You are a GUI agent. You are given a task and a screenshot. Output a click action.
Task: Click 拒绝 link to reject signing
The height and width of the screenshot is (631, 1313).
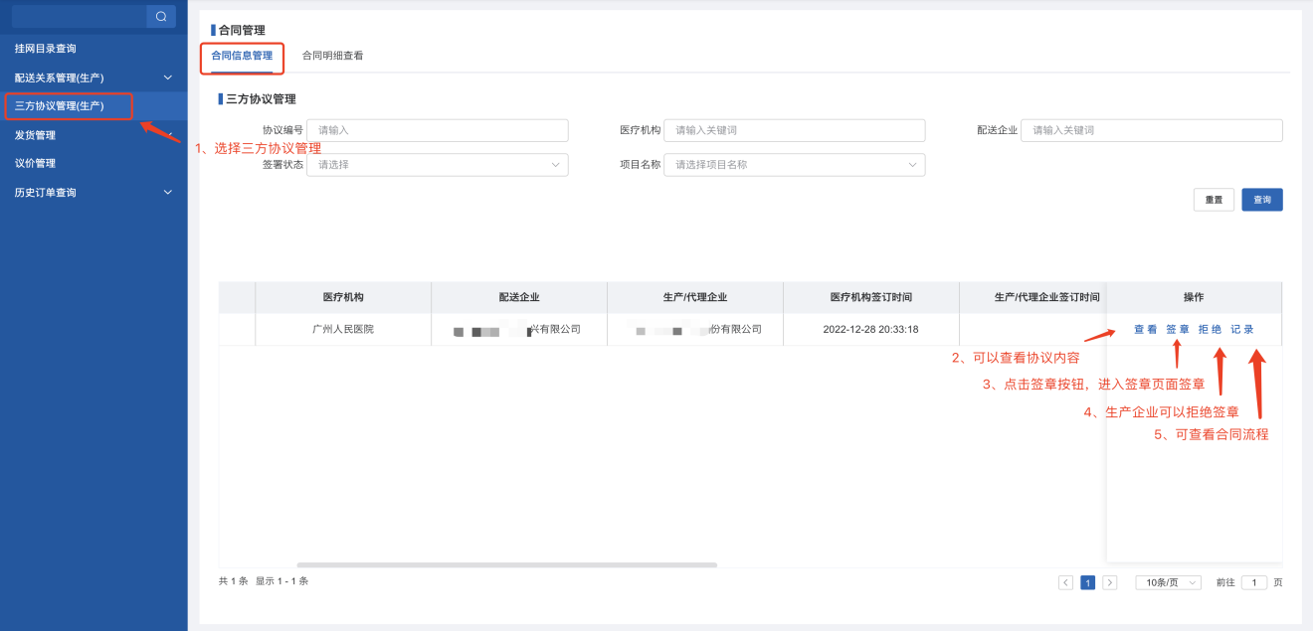[x=1210, y=330]
